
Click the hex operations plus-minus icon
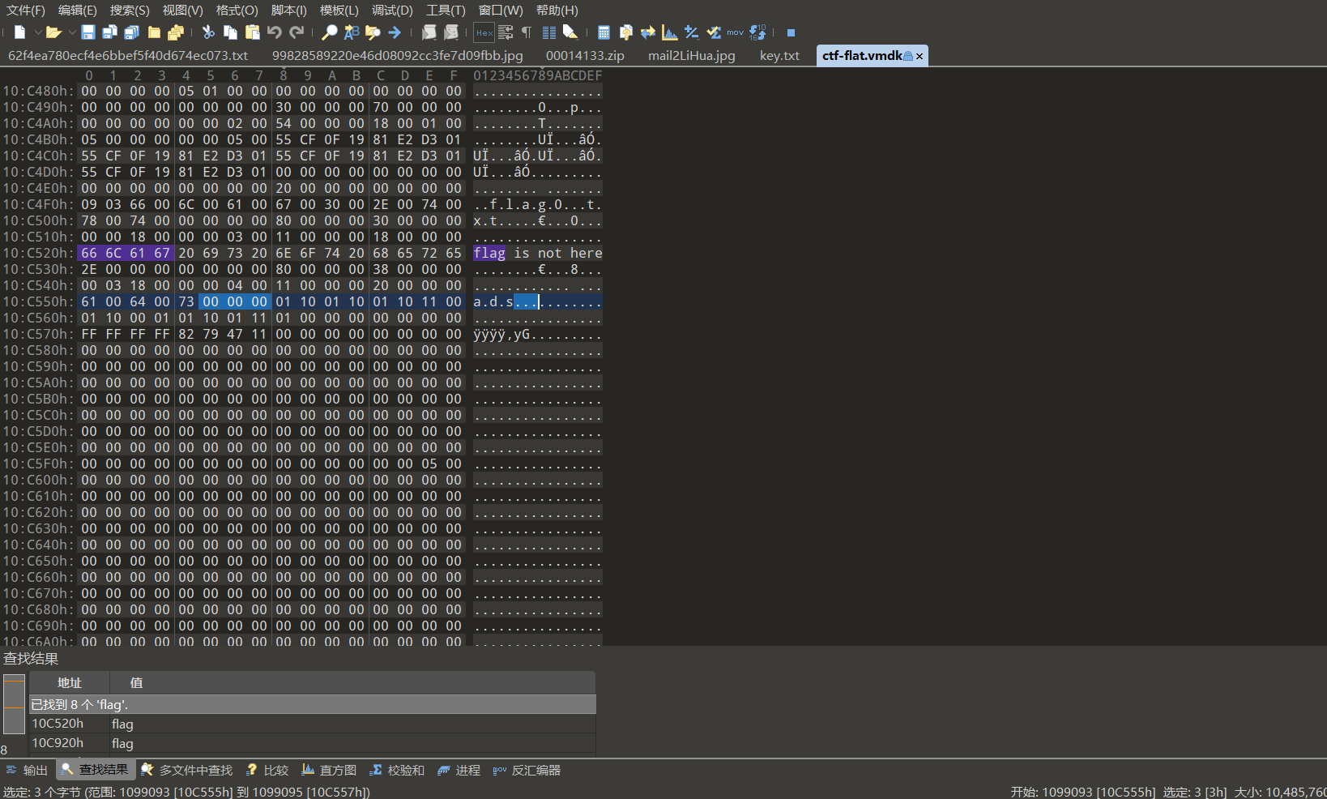pos(691,32)
